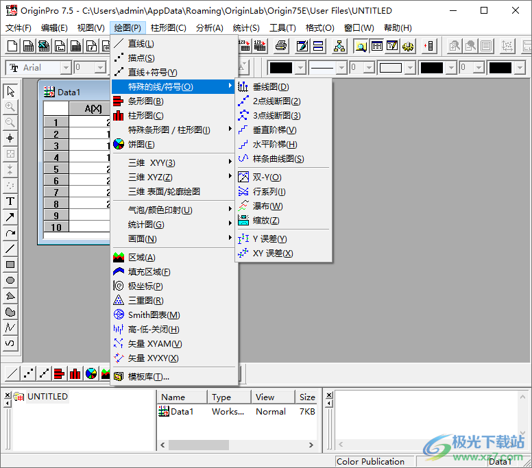Click the New Project toolbar icon
Viewport: 532px width, 468px height.
(x=12, y=46)
